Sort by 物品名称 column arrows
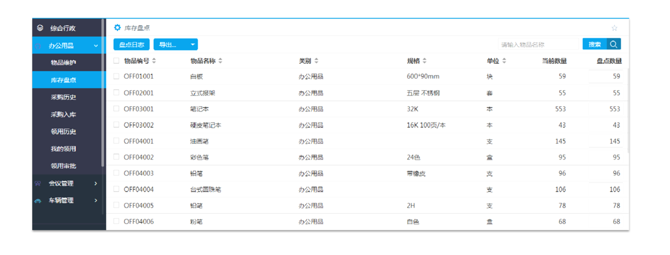This screenshot has width=670, height=255. tap(220, 61)
